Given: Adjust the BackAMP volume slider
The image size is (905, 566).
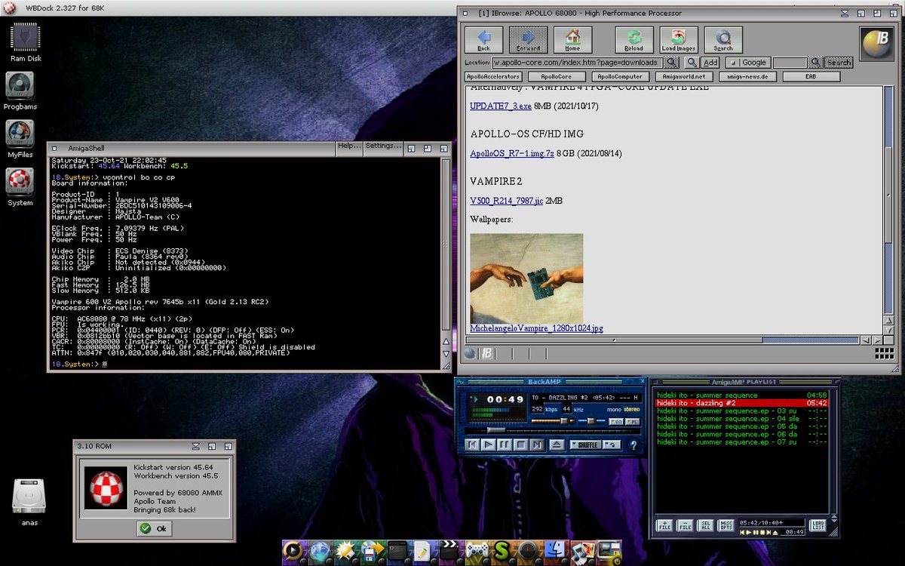Looking at the screenshot, I should coord(553,421).
